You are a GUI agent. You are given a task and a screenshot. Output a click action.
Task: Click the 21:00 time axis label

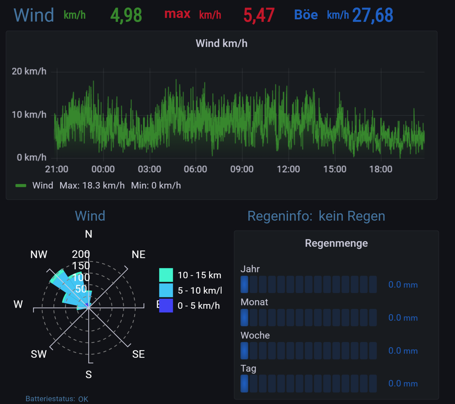point(57,169)
